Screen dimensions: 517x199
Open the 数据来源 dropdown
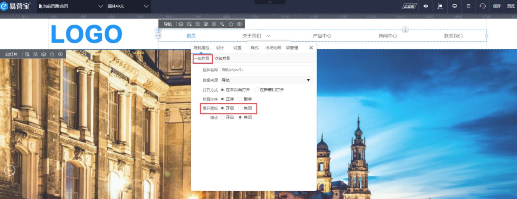click(x=266, y=80)
